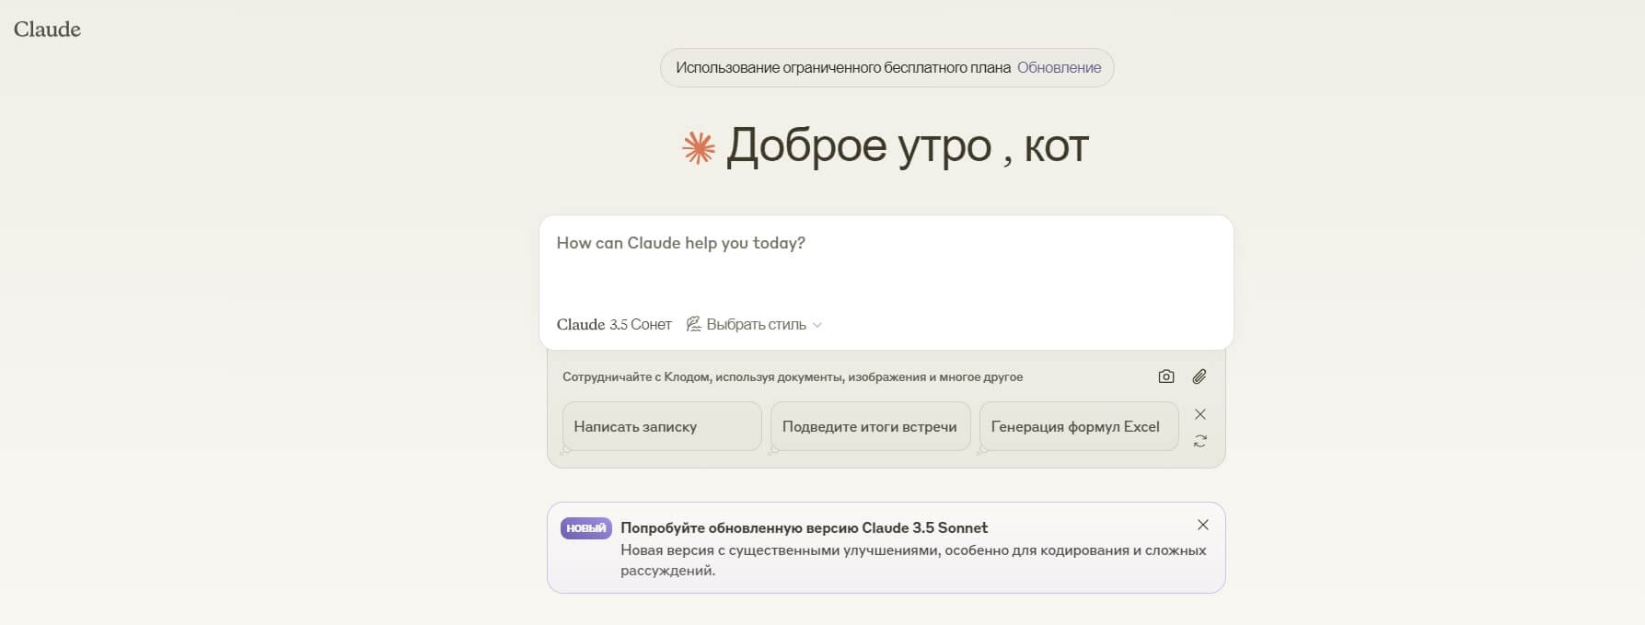
Task: Open the Claude 3.5 Сонет model selector
Action: (614, 324)
